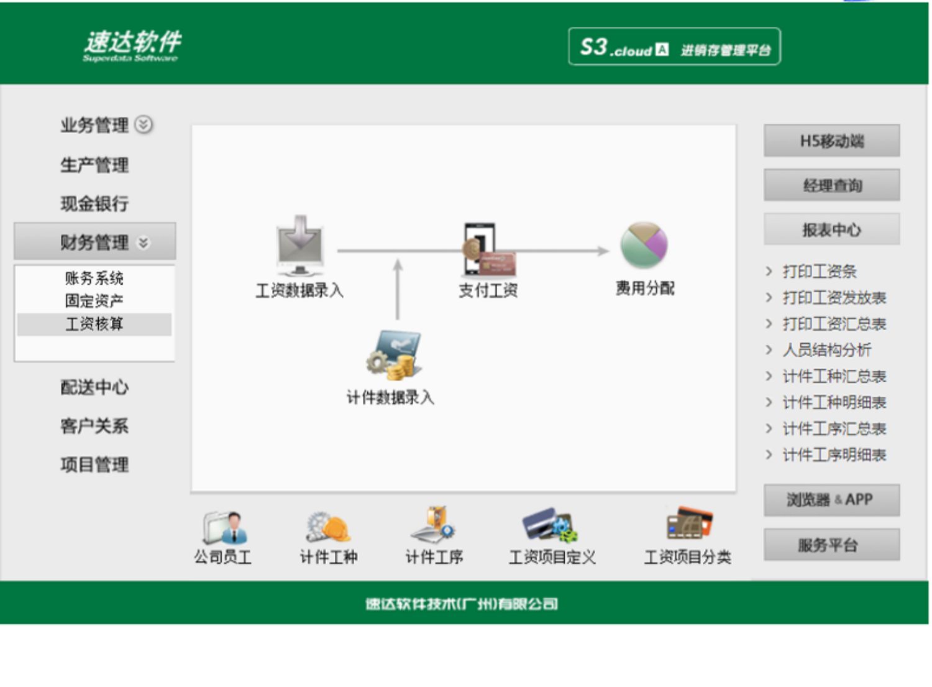The width and height of the screenshot is (932, 687).
Task: Open the 工资数据录入 monitor icon
Action: click(x=300, y=246)
